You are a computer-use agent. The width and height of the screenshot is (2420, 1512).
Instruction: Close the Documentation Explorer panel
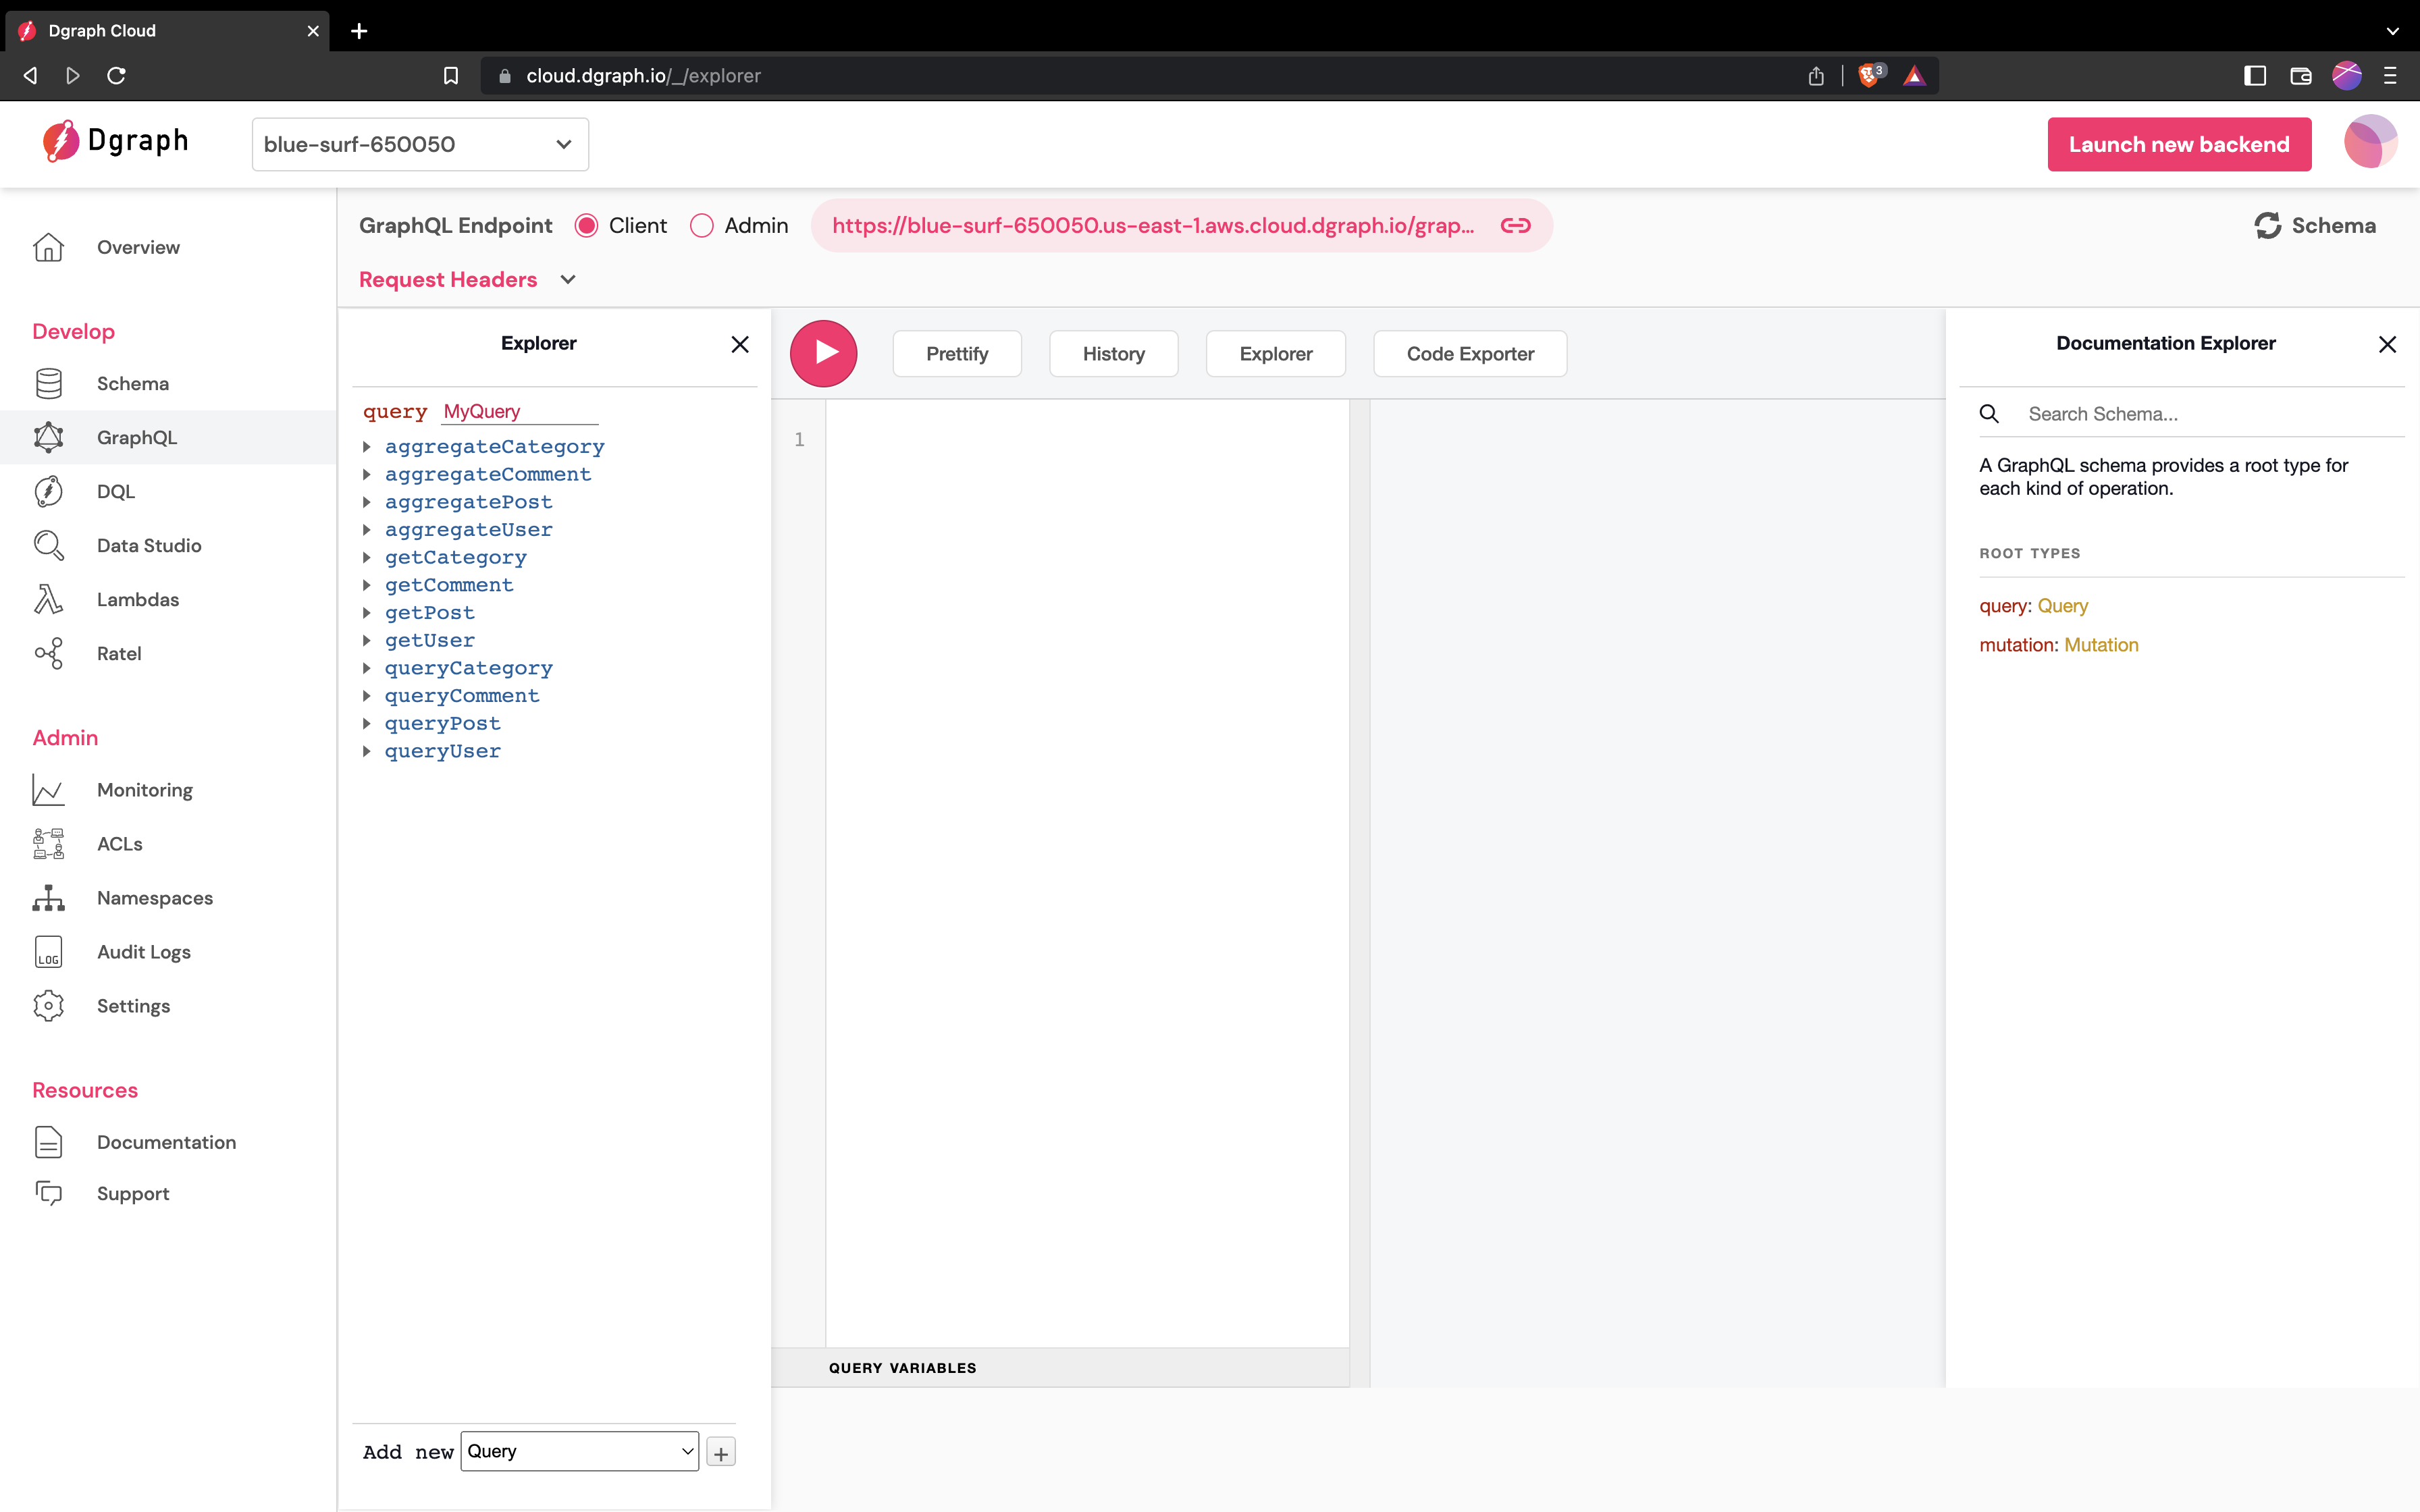pyautogui.click(x=2387, y=344)
